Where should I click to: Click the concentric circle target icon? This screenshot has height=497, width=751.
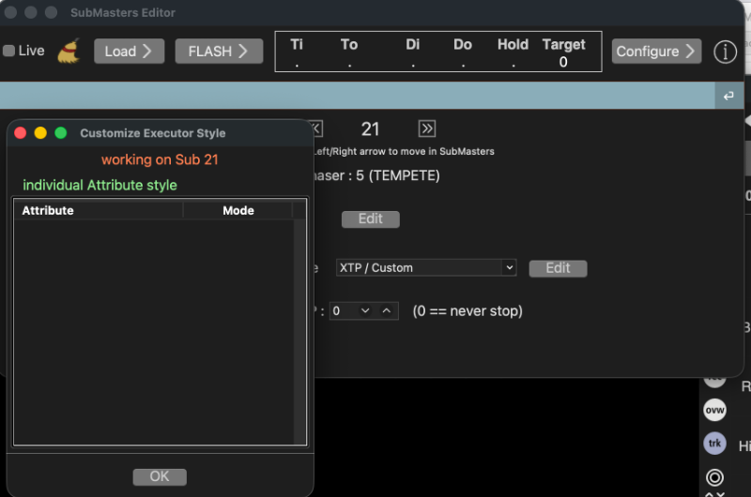714,477
